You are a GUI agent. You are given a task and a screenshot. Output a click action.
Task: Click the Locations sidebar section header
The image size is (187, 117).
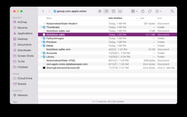pos(17,91)
